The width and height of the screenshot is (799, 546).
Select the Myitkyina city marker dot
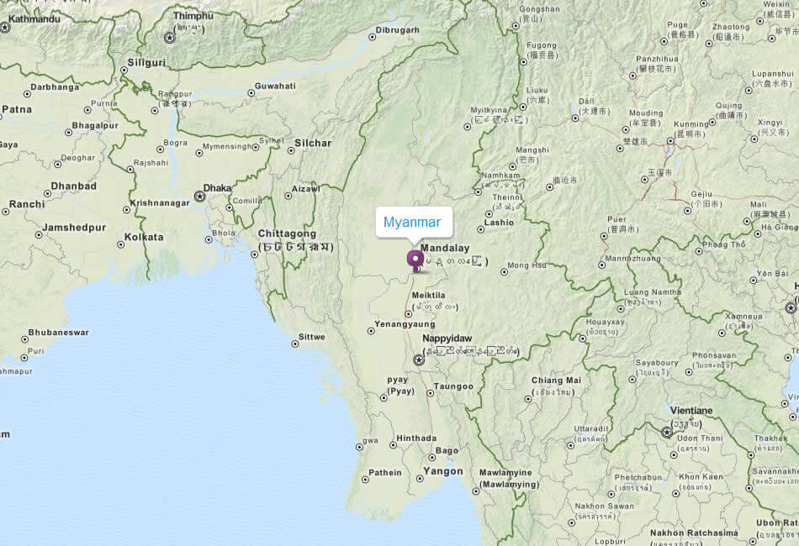click(x=468, y=127)
